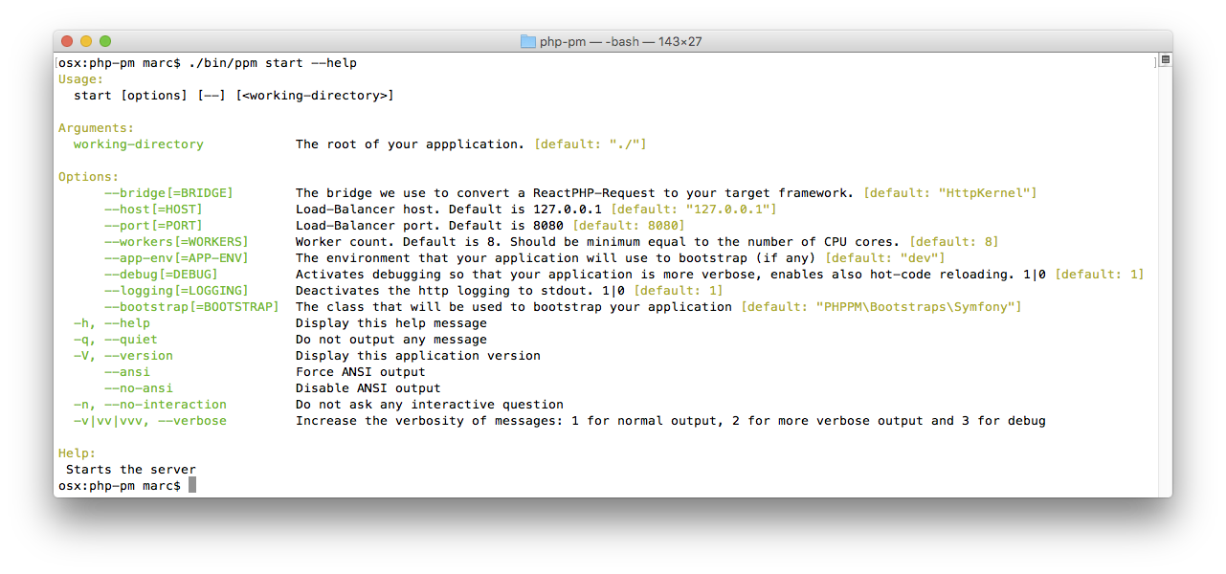Click the working-directory argument name

139,143
